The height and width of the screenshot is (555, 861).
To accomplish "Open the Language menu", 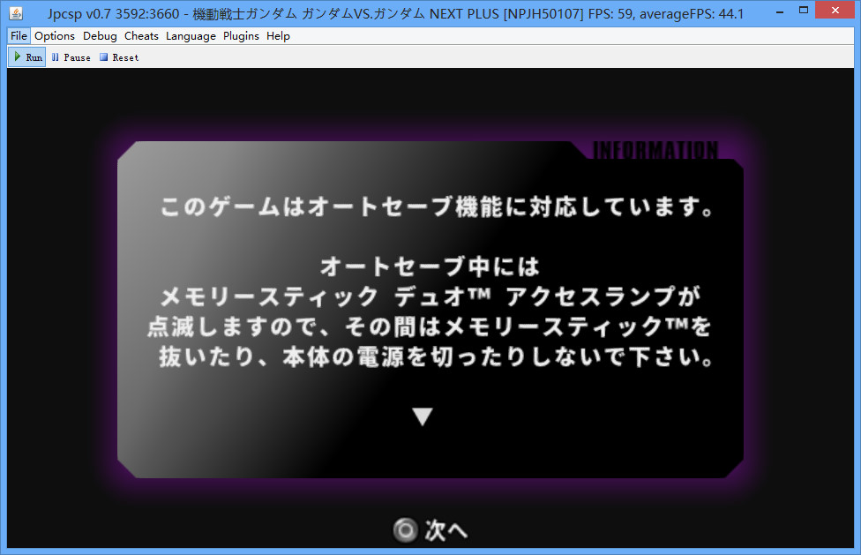I will [191, 36].
